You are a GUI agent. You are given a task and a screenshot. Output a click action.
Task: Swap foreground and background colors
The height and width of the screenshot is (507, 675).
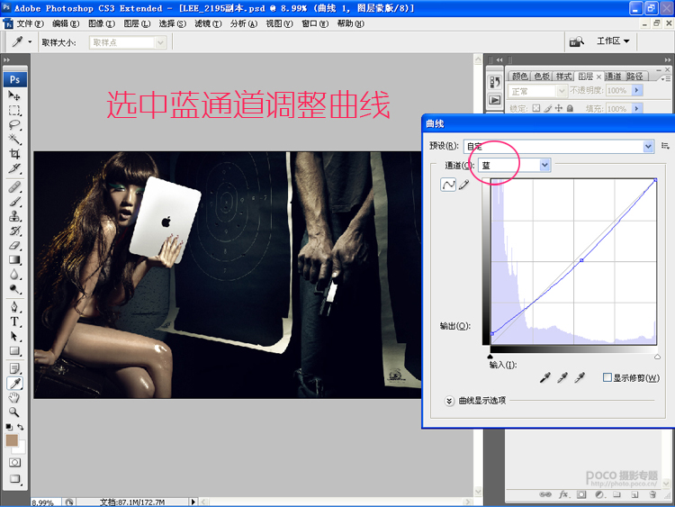(20, 427)
